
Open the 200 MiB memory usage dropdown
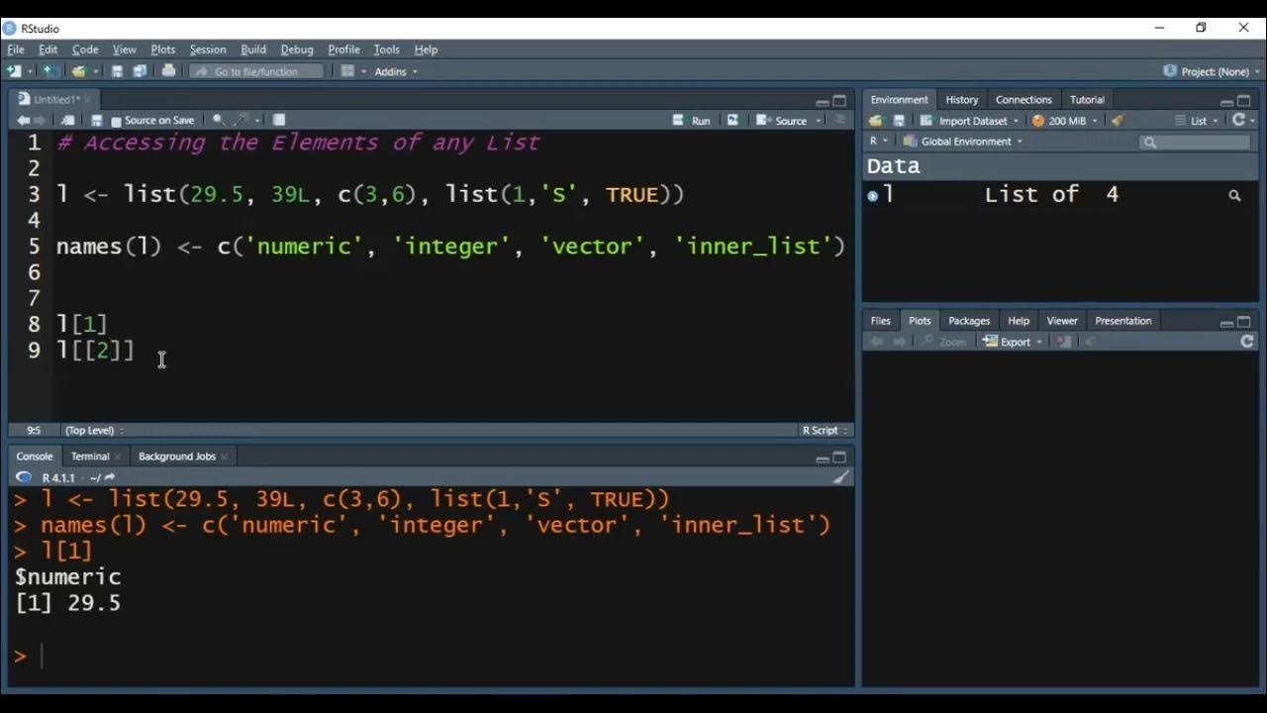pos(1065,121)
